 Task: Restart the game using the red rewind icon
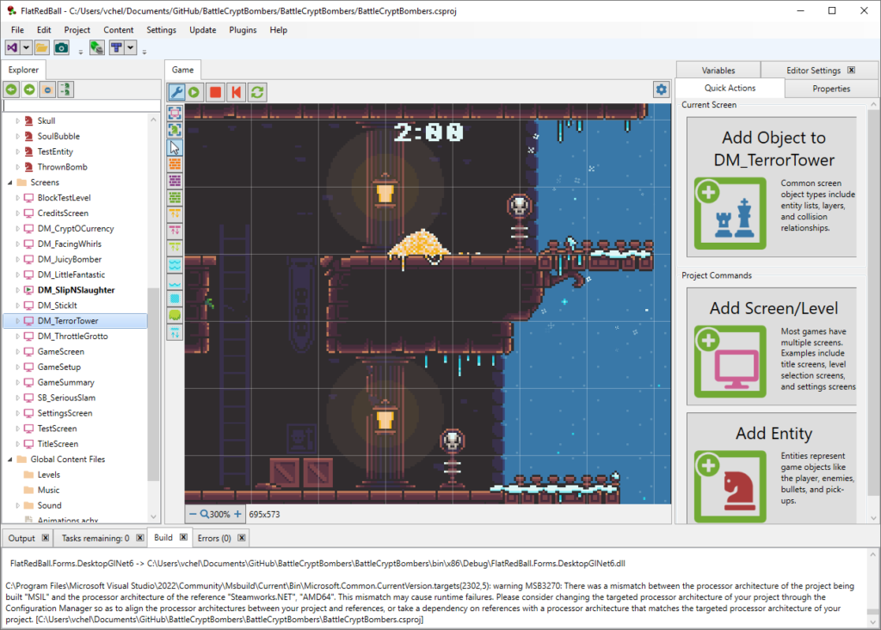point(236,91)
